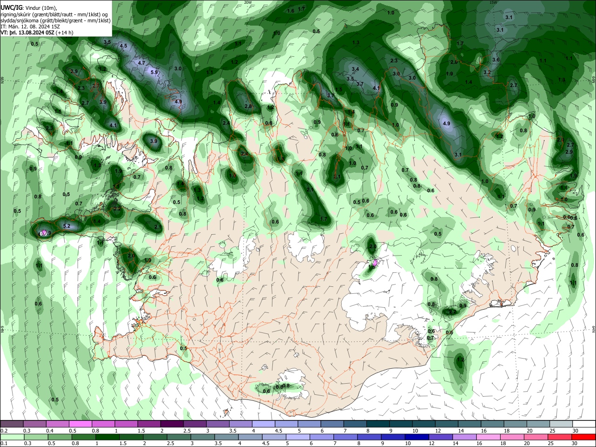
Task: Select the medium green 0.5 swatch in rain legend
Action: click(60, 437)
